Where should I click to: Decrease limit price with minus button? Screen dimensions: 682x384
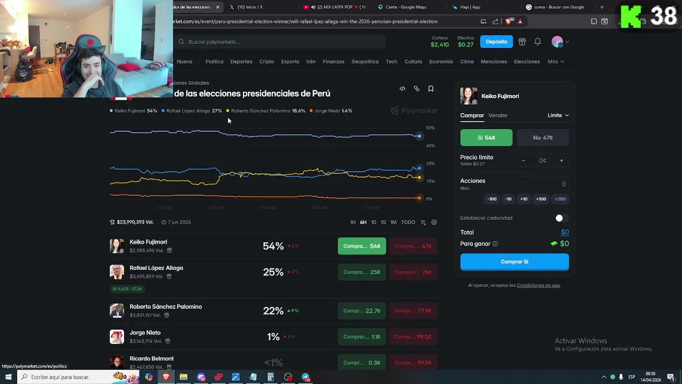pyautogui.click(x=523, y=161)
